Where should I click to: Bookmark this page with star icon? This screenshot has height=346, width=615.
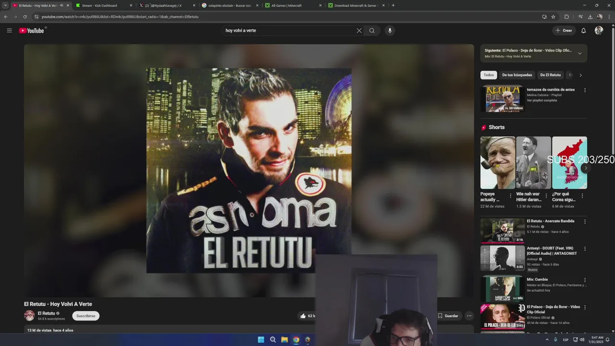click(x=553, y=16)
